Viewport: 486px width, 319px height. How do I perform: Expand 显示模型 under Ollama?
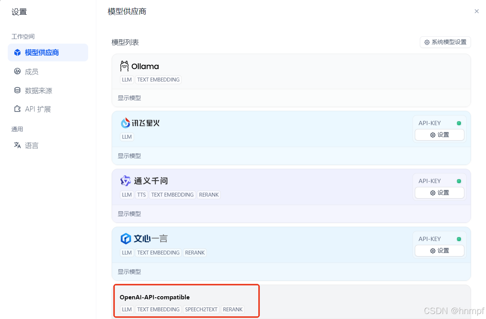click(129, 98)
